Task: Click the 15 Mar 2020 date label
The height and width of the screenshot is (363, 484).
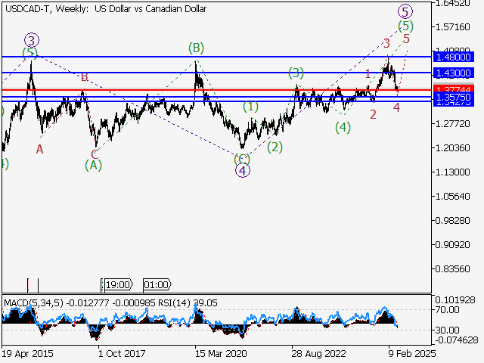Action: coord(219,352)
